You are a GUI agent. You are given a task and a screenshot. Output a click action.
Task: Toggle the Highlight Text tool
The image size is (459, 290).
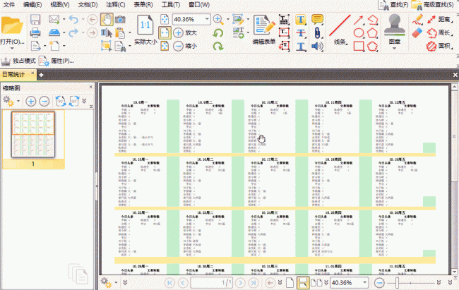tap(301, 20)
